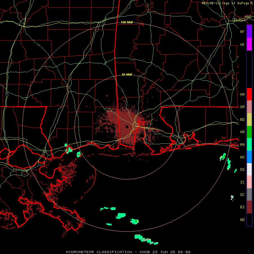The height and width of the screenshot is (254, 254).
Task: Select the DS white legend swatch
Action: 249,169
